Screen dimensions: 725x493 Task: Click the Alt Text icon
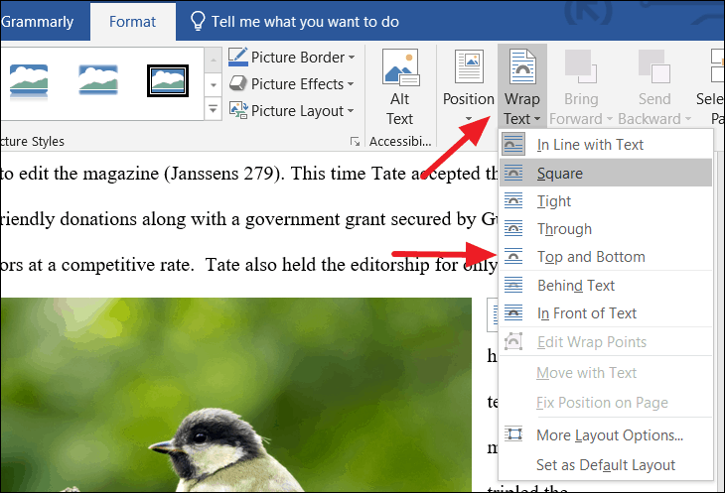coord(400,67)
